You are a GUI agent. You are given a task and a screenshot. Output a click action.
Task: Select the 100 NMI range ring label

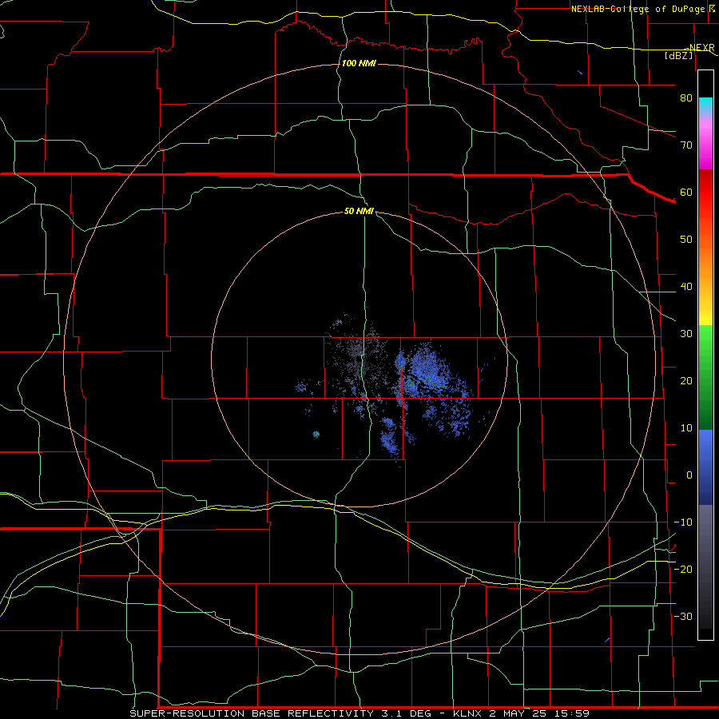click(359, 63)
